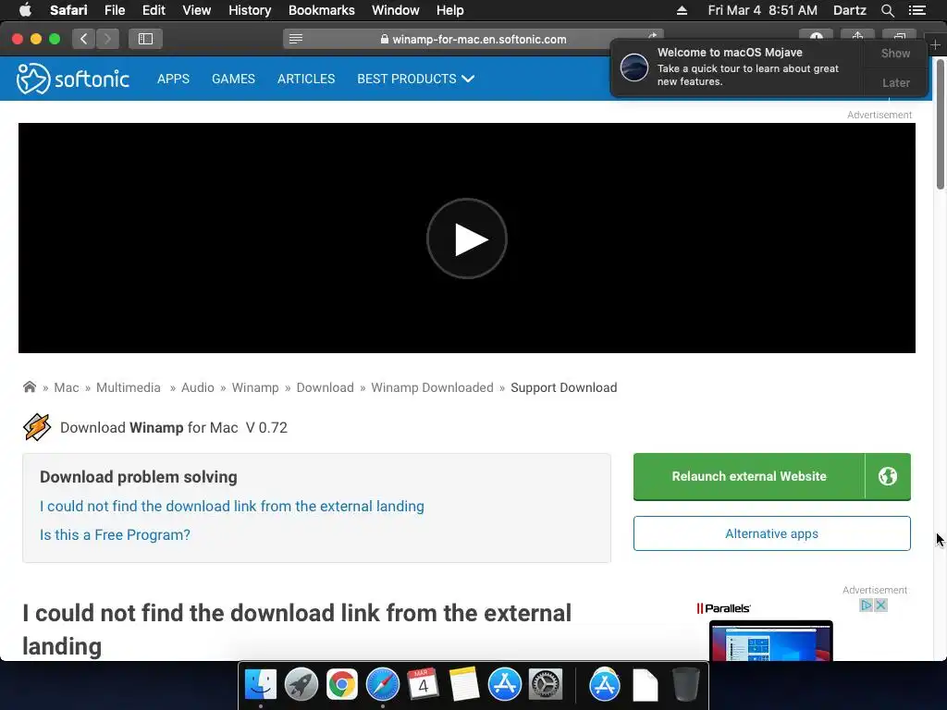Click the globe icon on Relaunch button
947x710 pixels.
(x=887, y=476)
